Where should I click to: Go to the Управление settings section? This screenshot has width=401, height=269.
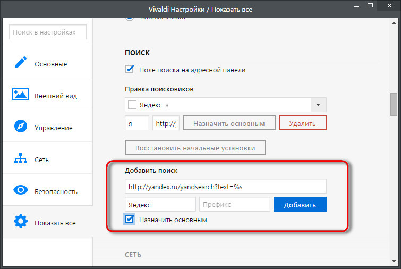pos(48,126)
